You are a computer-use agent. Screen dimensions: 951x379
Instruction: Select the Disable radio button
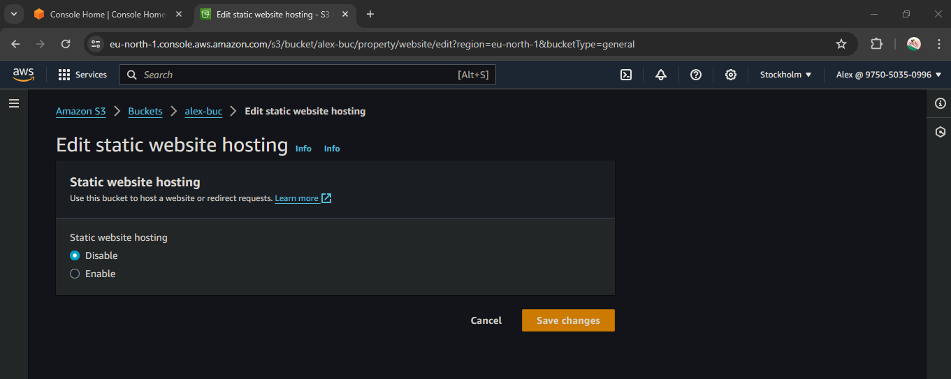pos(75,255)
